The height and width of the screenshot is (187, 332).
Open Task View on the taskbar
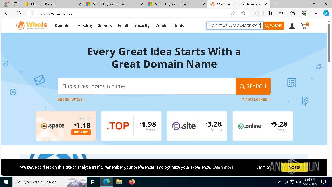(x=93, y=182)
